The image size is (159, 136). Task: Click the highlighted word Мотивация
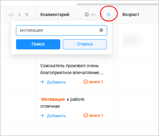pos(53,99)
